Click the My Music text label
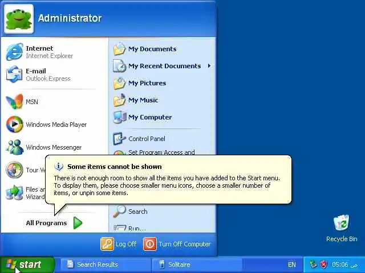Screen dimensions: 365x273 [x=143, y=100]
